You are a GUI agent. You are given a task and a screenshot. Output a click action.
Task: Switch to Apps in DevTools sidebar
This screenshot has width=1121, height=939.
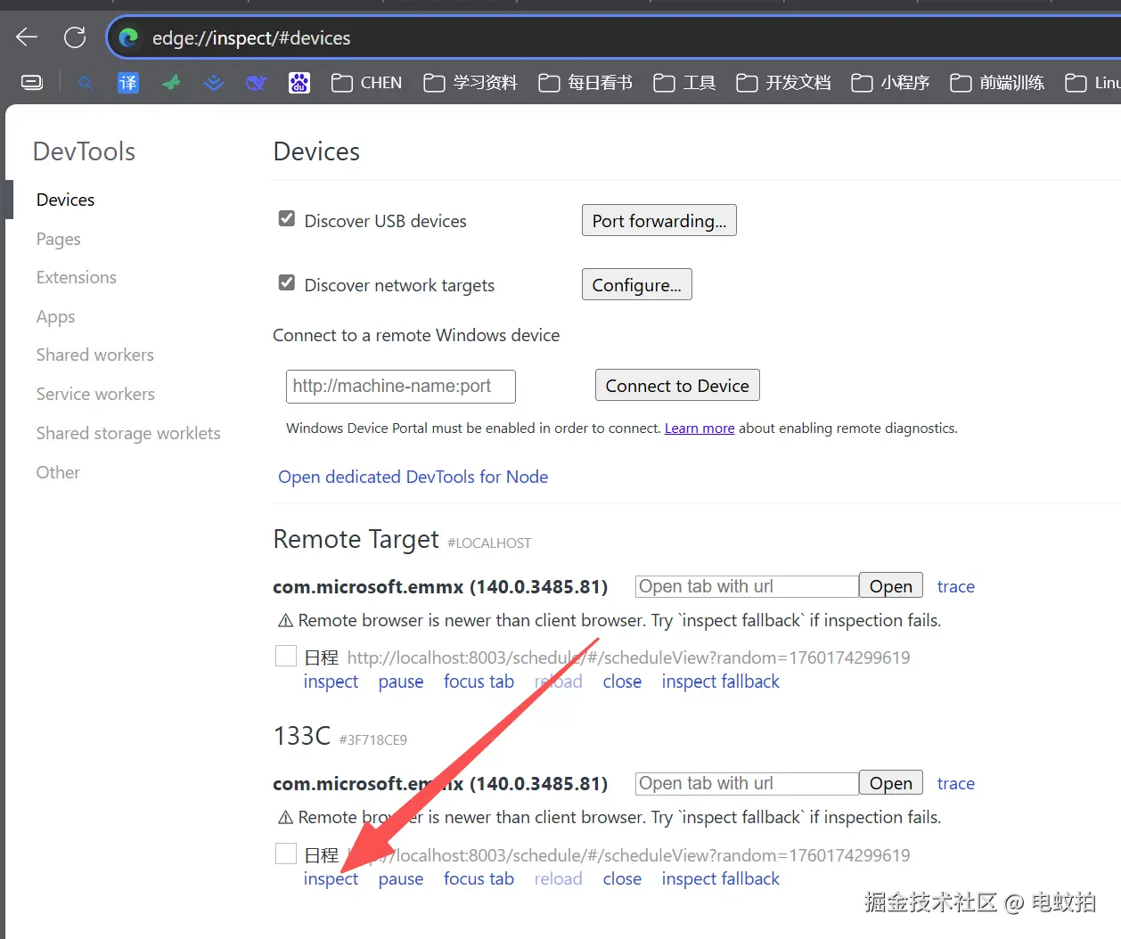(x=55, y=316)
